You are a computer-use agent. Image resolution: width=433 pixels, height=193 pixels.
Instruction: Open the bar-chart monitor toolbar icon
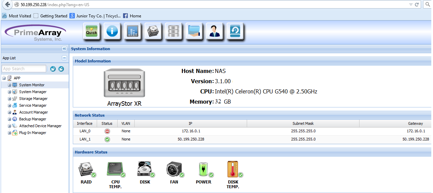tap(133, 32)
